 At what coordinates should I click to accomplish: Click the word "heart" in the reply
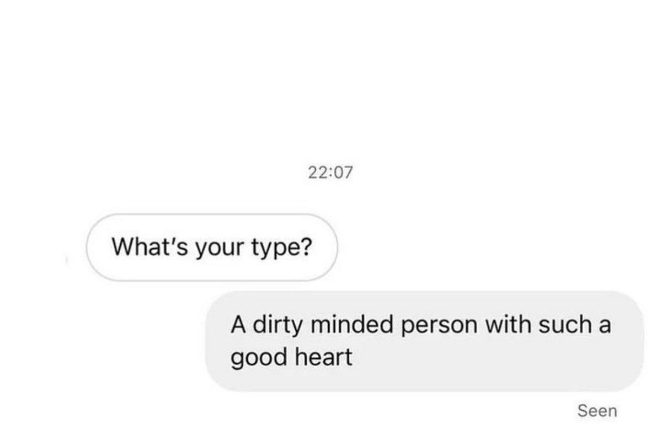click(320, 358)
